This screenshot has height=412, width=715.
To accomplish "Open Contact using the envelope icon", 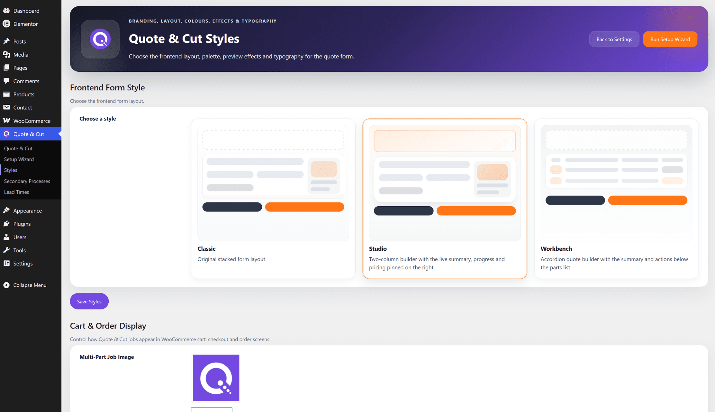I will (6, 107).
